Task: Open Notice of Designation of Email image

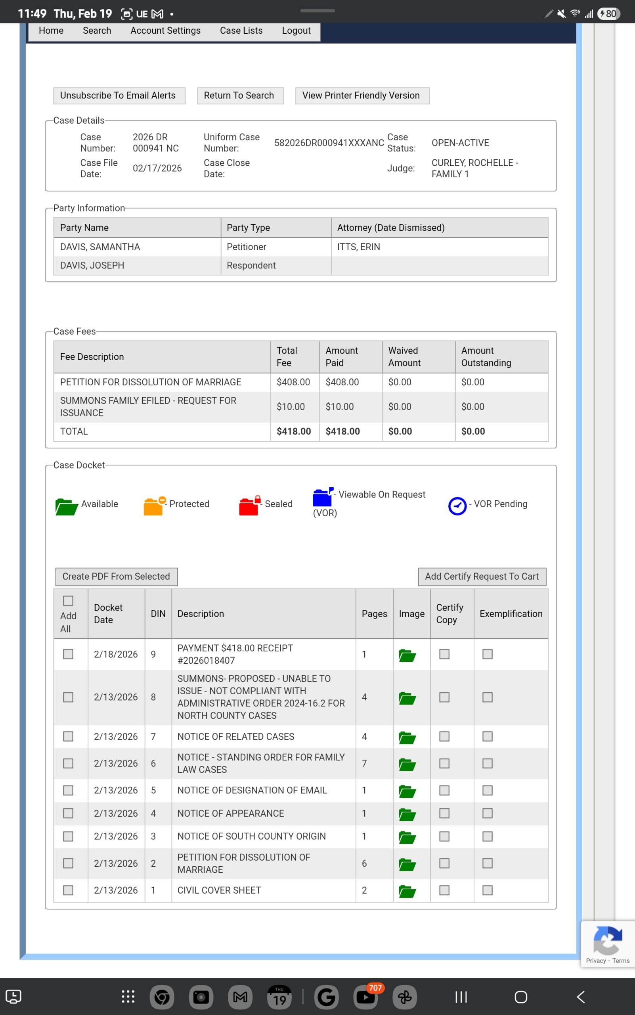Action: tap(407, 791)
